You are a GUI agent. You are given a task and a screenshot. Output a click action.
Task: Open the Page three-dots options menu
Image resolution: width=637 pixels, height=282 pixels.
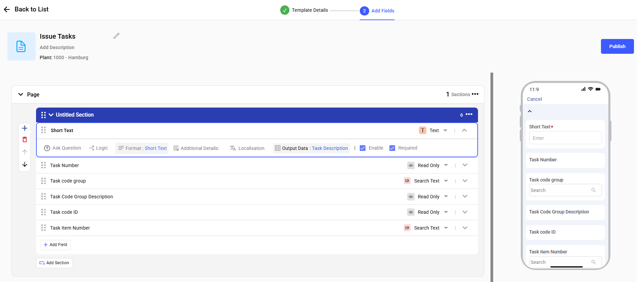475,94
